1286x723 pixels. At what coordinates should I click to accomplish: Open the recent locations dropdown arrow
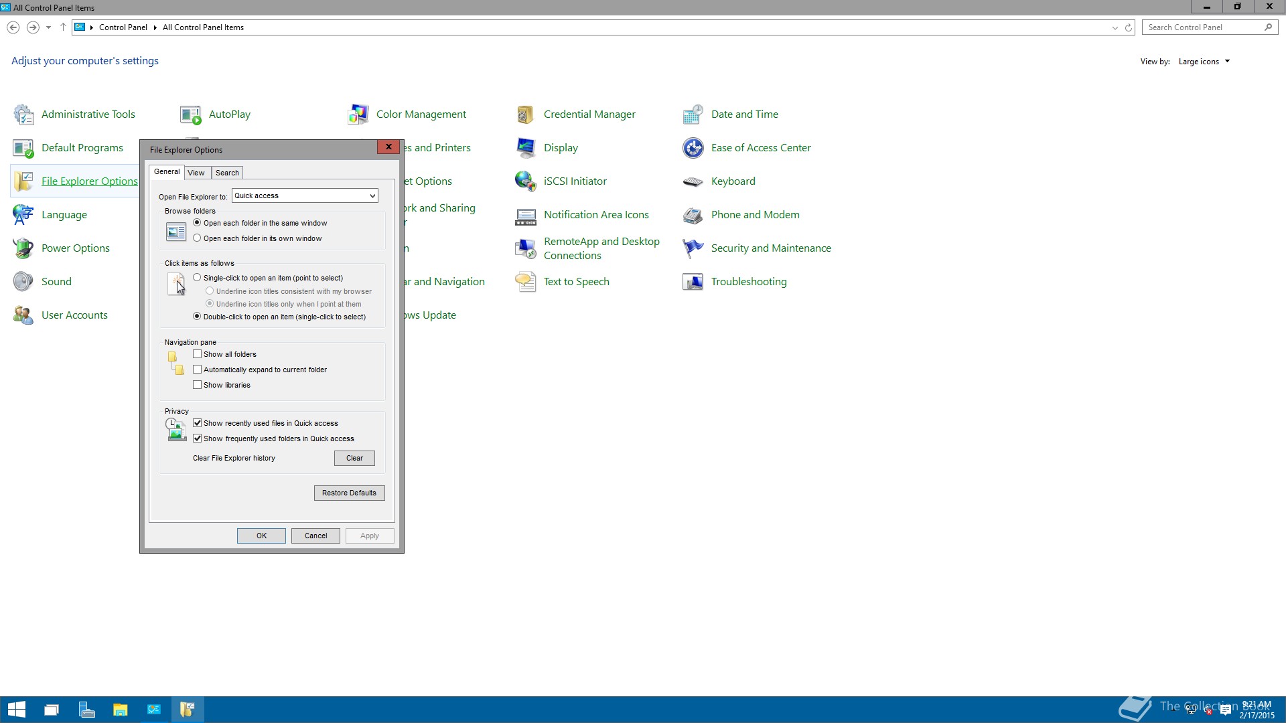48,27
